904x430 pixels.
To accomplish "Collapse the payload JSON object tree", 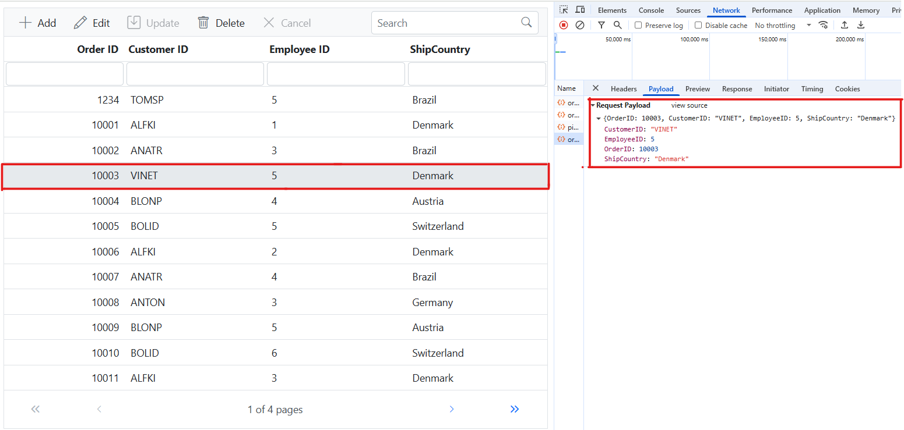I will [599, 119].
